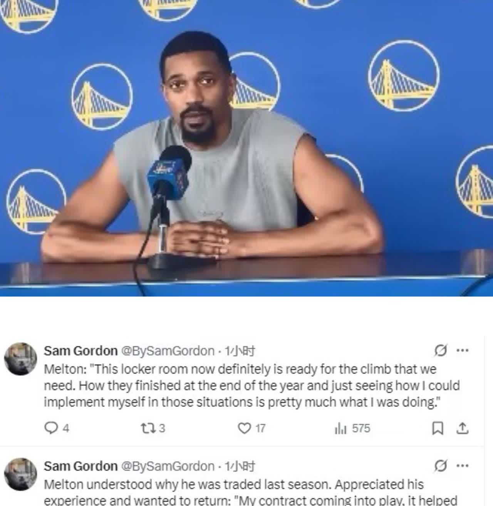This screenshot has width=493, height=506.
Task: Open Grok icon on second tweet
Action: tap(440, 466)
